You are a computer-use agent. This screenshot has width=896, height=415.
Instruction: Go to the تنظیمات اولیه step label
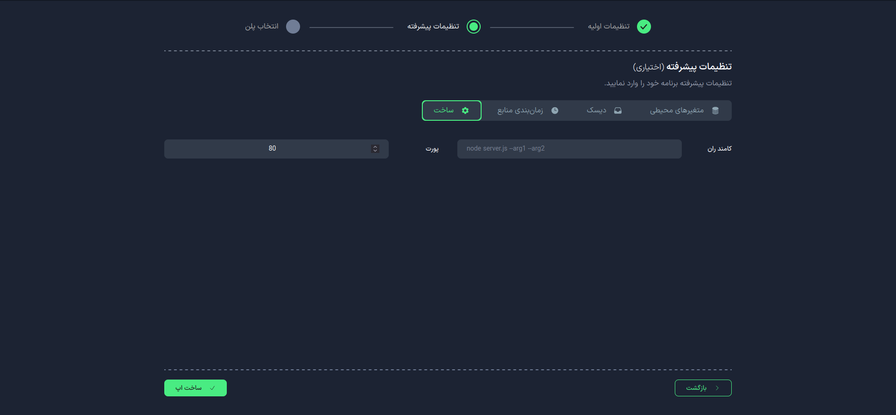coord(609,26)
